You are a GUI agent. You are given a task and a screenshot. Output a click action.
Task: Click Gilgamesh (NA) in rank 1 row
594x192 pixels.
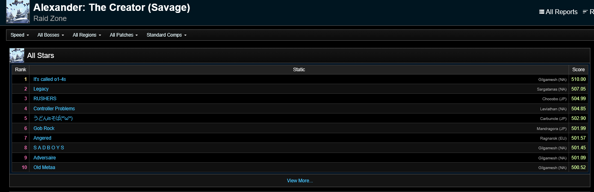(552, 80)
